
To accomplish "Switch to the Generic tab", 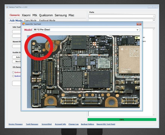I will click(x=15, y=15).
